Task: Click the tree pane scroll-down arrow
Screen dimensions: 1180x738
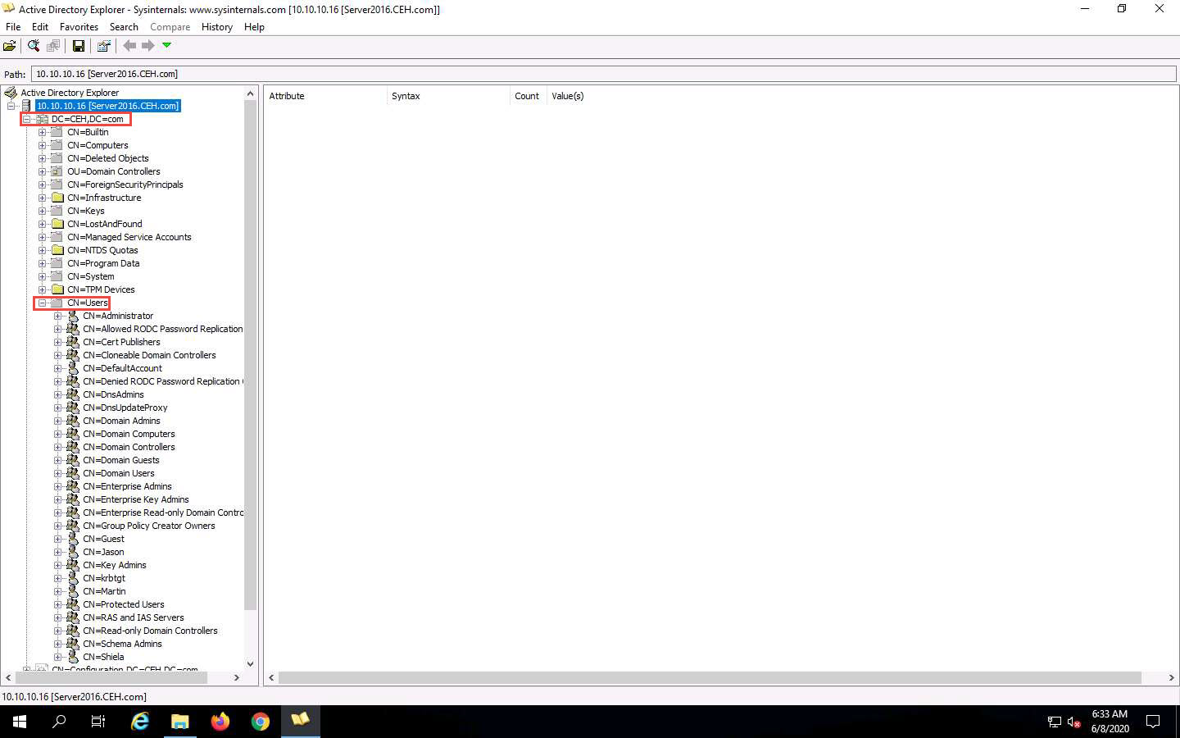Action: click(250, 664)
